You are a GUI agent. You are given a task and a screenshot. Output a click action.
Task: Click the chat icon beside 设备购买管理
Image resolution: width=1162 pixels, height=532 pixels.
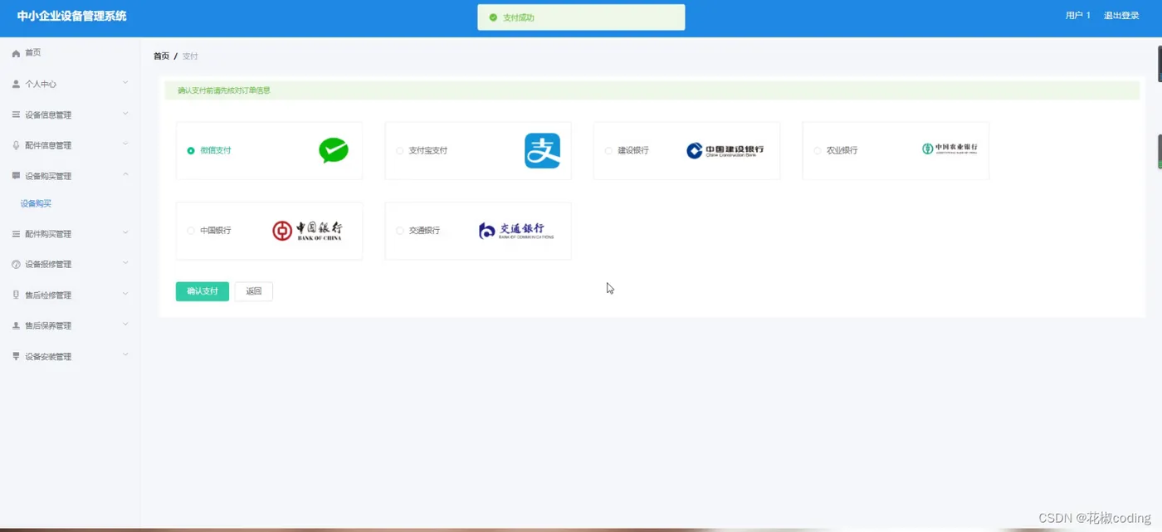16,176
